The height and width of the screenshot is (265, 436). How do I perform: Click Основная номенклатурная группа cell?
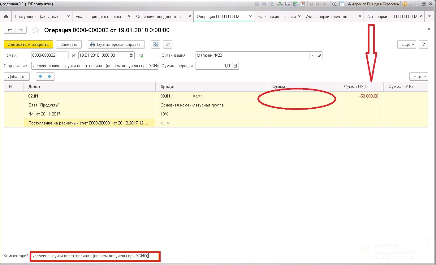[x=212, y=105]
